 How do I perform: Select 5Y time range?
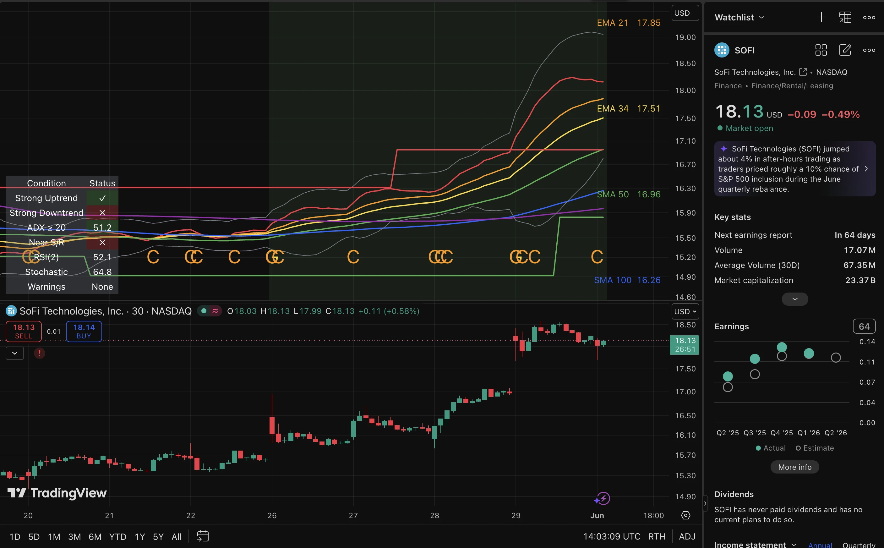158,536
